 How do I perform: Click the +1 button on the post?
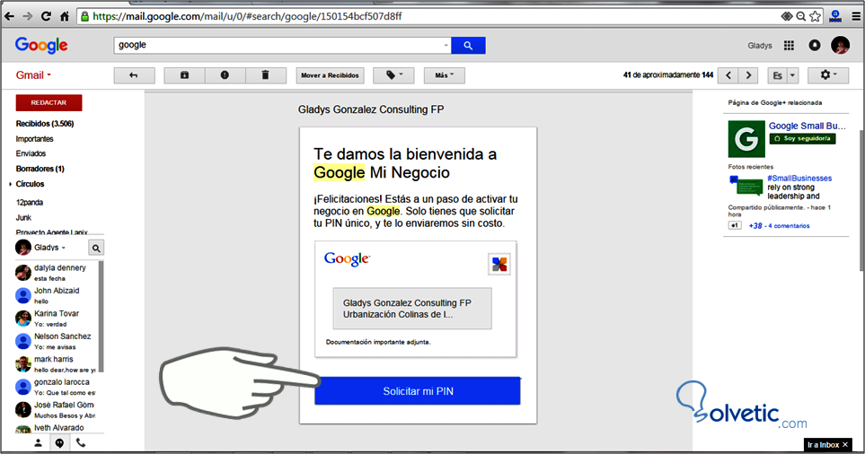pos(735,225)
